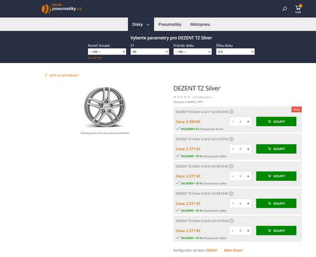Click Máte dotaz? link
Viewport: 316px width, 257px height.
(233, 250)
